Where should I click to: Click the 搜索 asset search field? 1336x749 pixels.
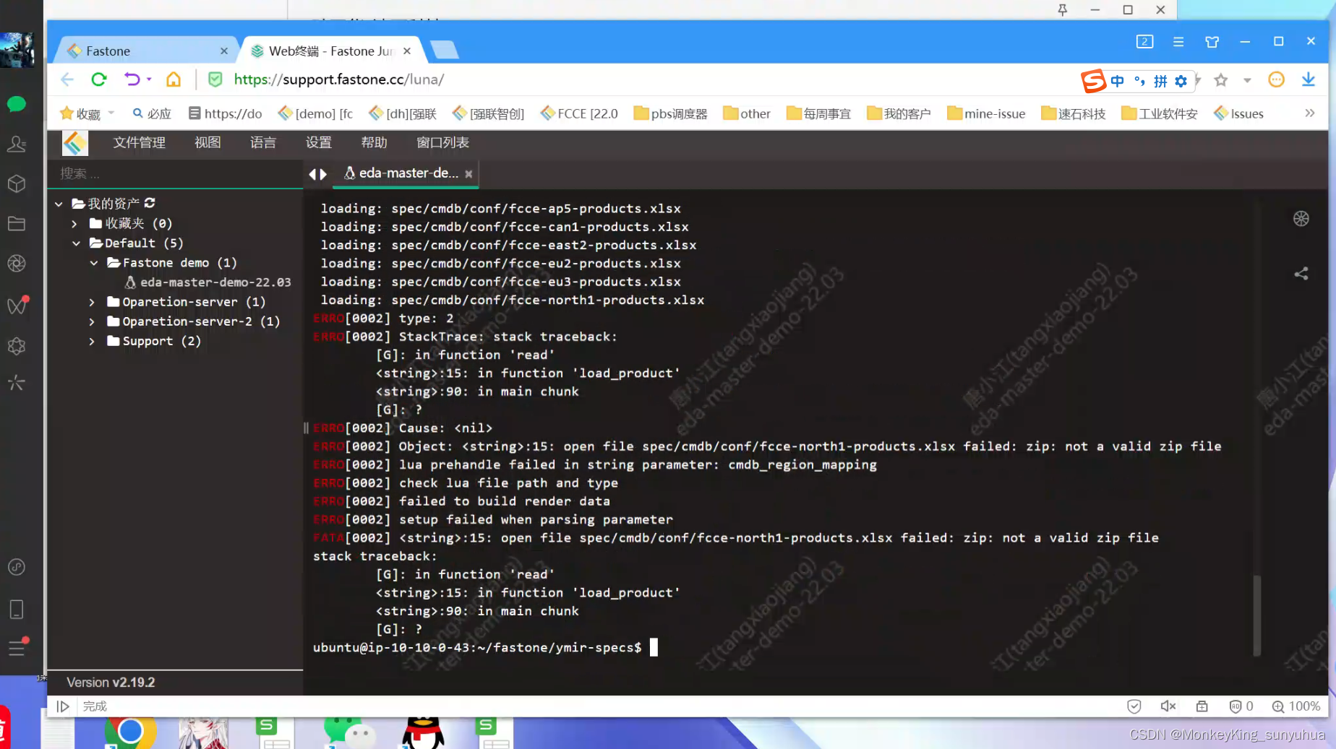click(174, 173)
